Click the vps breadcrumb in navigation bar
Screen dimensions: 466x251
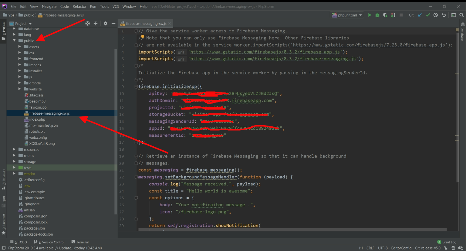9,15
